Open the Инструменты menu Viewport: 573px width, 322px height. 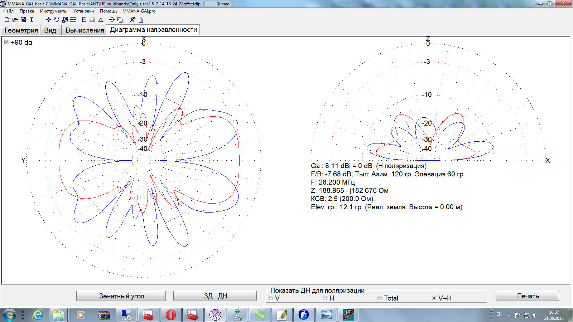coord(53,11)
